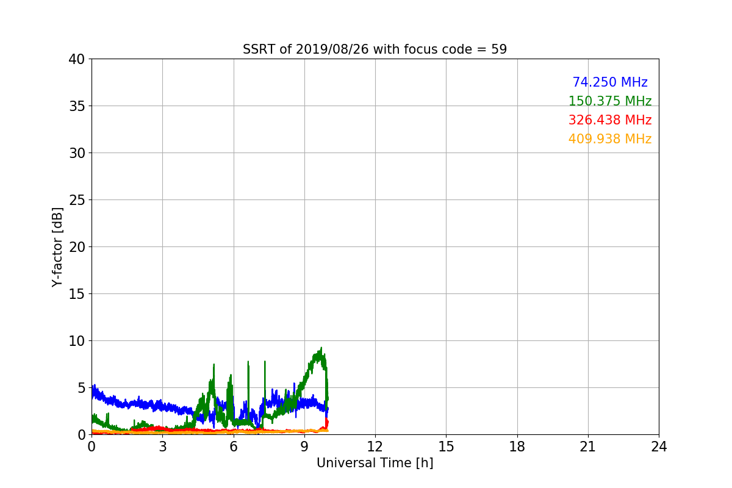Select the 74.250 MHz legend label
Image resolution: width=732 pixels, height=488 pixels.
tap(610, 82)
